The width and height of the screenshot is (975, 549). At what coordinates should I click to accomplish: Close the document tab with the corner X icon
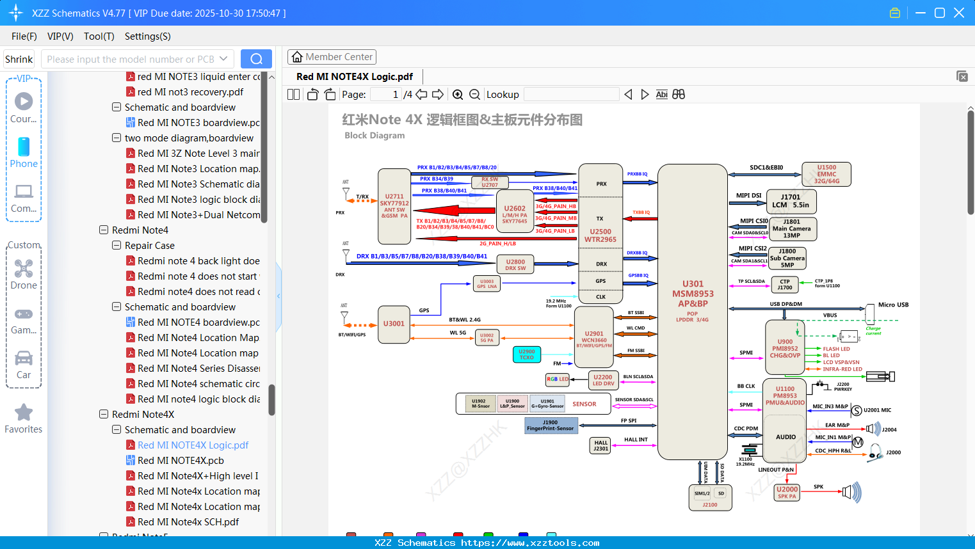click(962, 76)
